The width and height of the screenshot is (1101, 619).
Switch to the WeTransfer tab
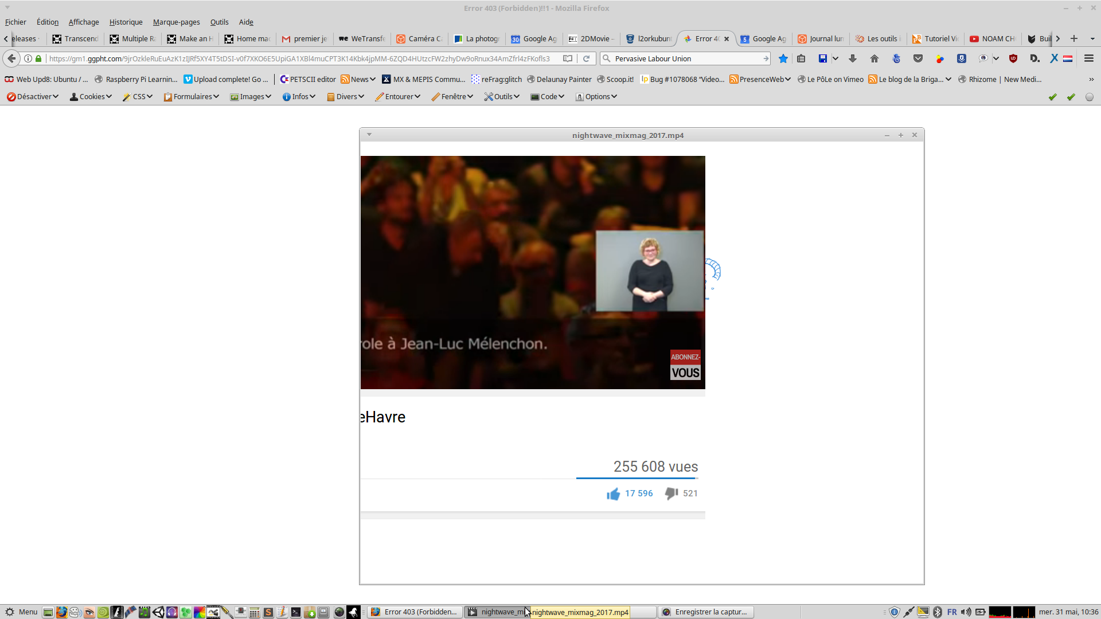[x=362, y=38]
